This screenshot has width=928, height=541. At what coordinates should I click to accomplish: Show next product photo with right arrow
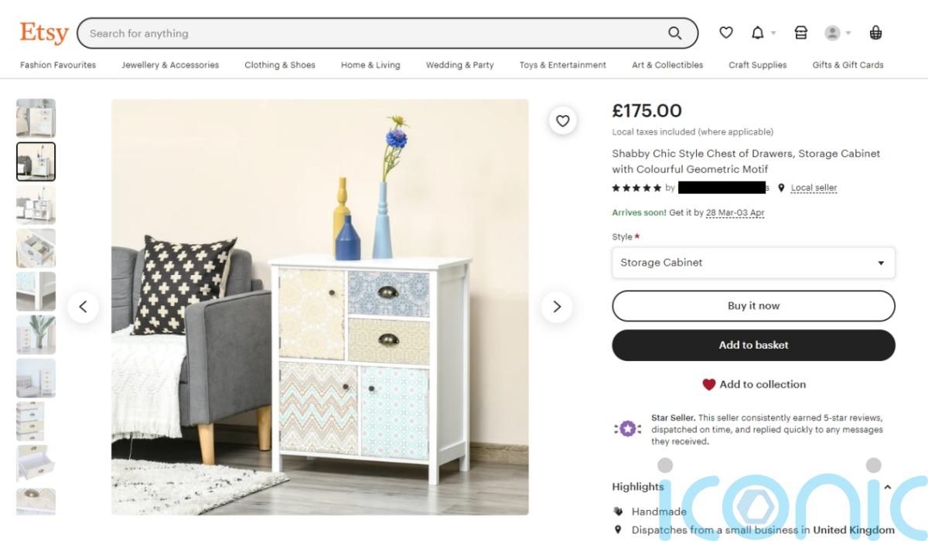[x=557, y=307]
